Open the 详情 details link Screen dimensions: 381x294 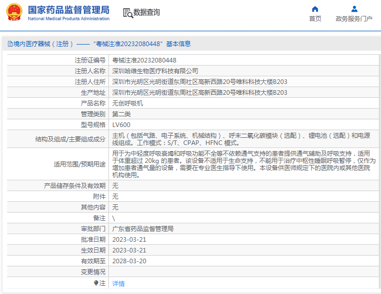[x=118, y=284]
